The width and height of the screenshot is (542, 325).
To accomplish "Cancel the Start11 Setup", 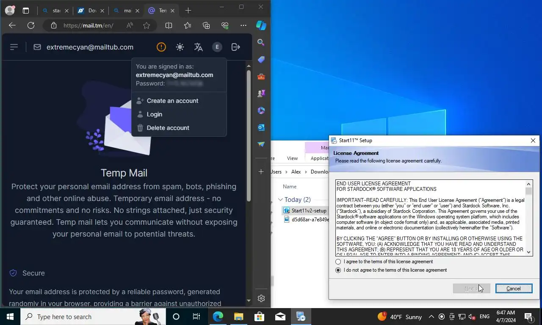I will (x=514, y=289).
